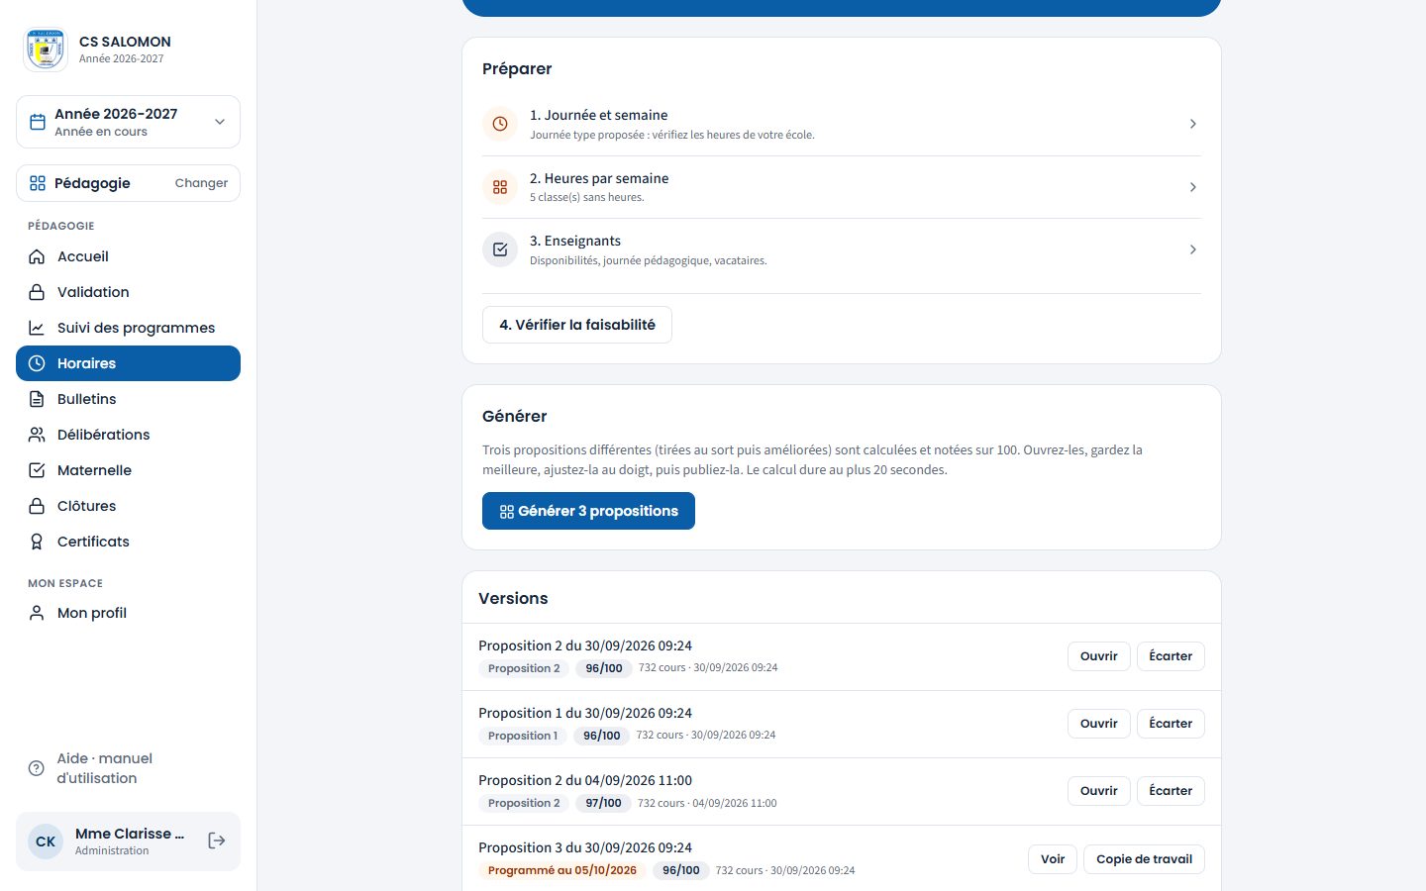Discard Proposition 1 du 30/09/2026 with Écarter

(1171, 724)
